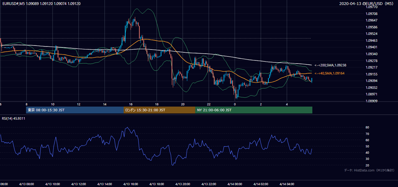Click price axis value 1.08971
Screen dimensions: 398x187
click(x=372, y=94)
